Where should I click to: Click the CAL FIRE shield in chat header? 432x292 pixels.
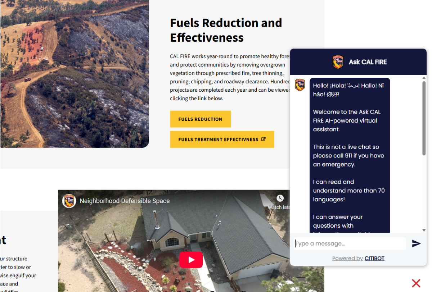[x=338, y=62]
